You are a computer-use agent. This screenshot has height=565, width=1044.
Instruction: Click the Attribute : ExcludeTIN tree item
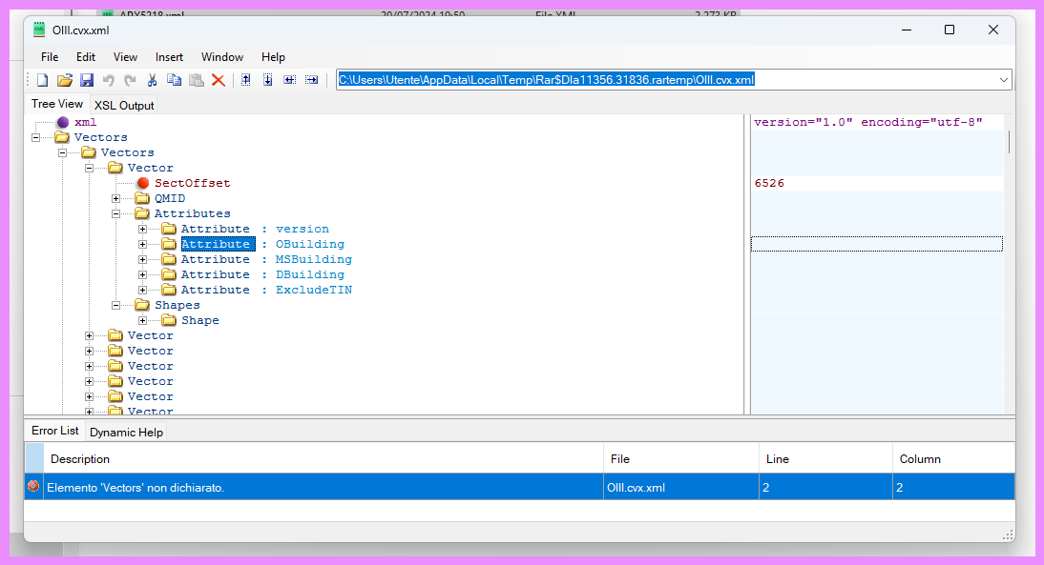point(266,290)
